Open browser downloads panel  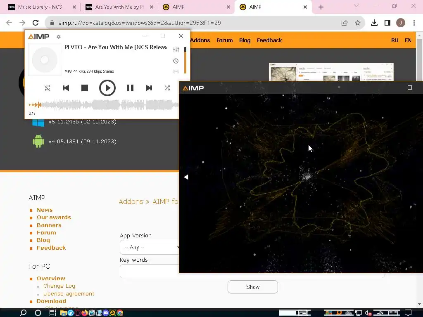click(x=374, y=23)
